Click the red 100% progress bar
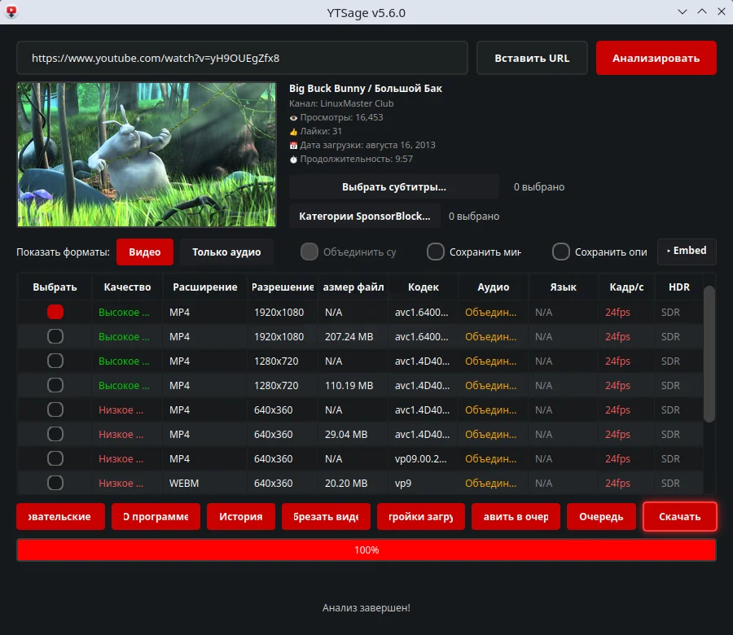 [x=366, y=550]
